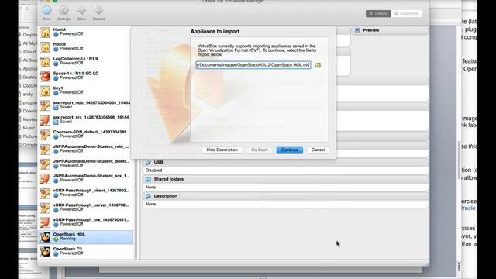Switch to the Details view tab
This screenshot has height=279, width=496.
coord(378,14)
